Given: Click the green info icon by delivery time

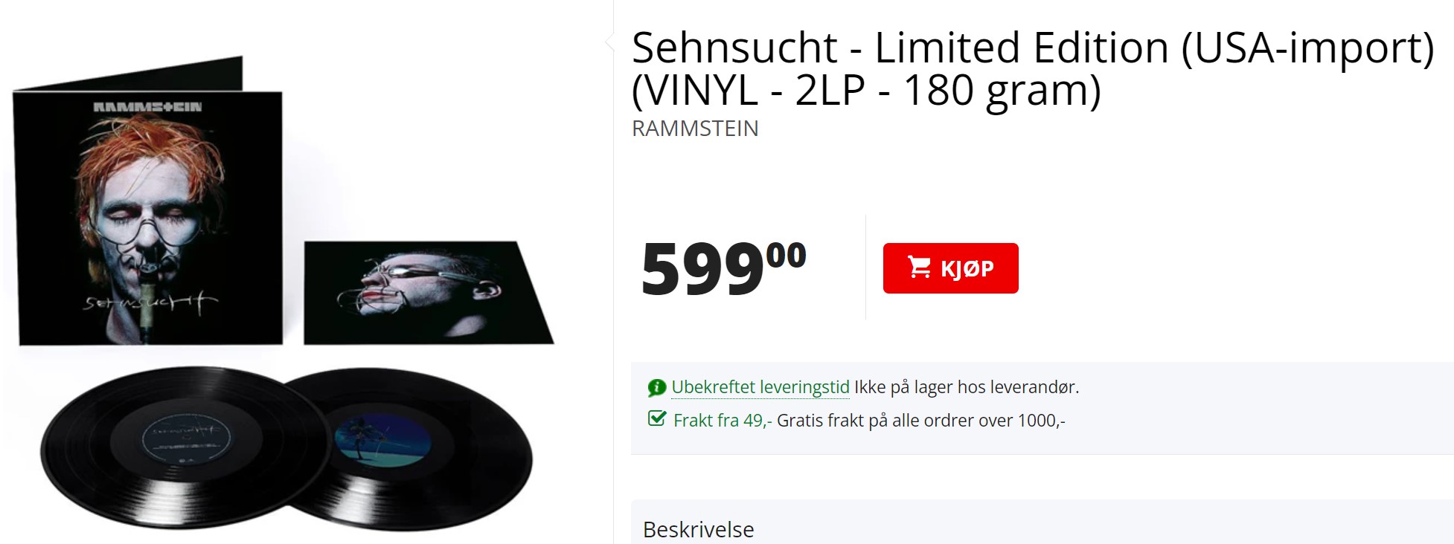Looking at the screenshot, I should 656,387.
